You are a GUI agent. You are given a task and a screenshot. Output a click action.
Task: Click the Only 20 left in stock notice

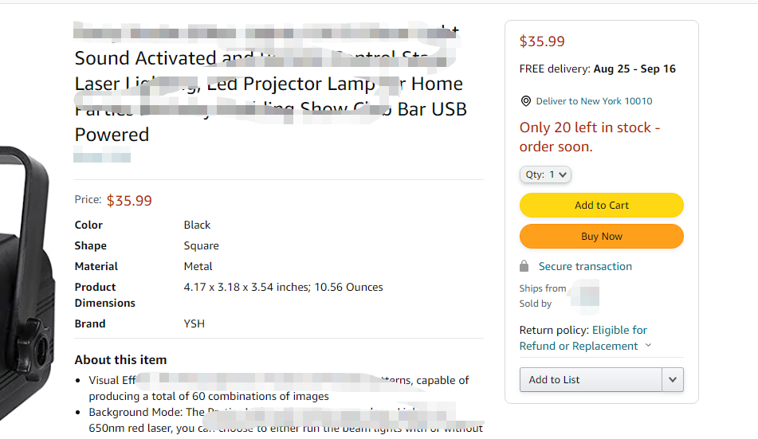click(590, 137)
